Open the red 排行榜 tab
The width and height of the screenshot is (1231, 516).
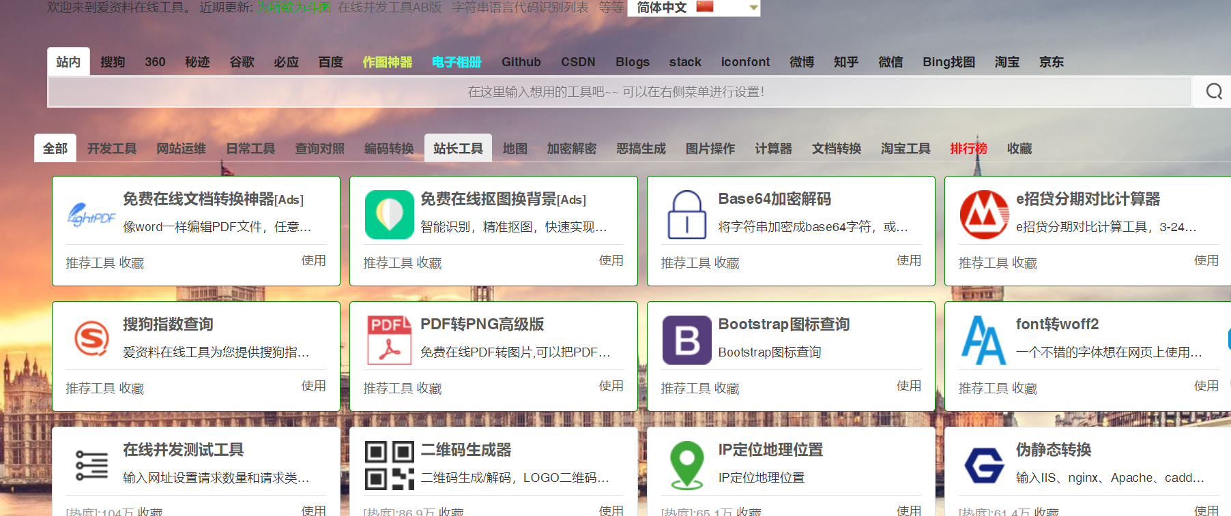point(968,149)
